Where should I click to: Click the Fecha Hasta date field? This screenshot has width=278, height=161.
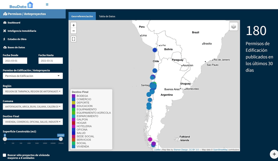51,61
